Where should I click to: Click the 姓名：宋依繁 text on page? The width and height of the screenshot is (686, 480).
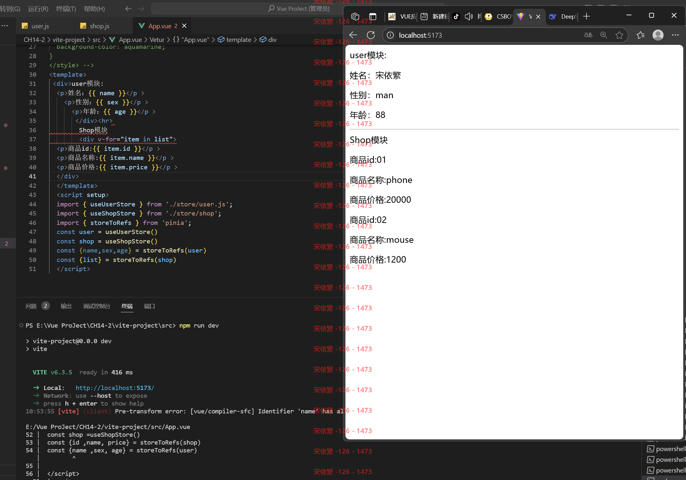coord(375,75)
